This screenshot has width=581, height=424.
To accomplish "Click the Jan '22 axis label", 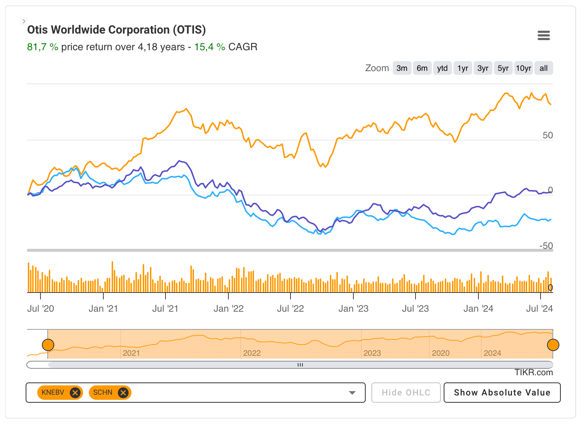I will 228,309.
